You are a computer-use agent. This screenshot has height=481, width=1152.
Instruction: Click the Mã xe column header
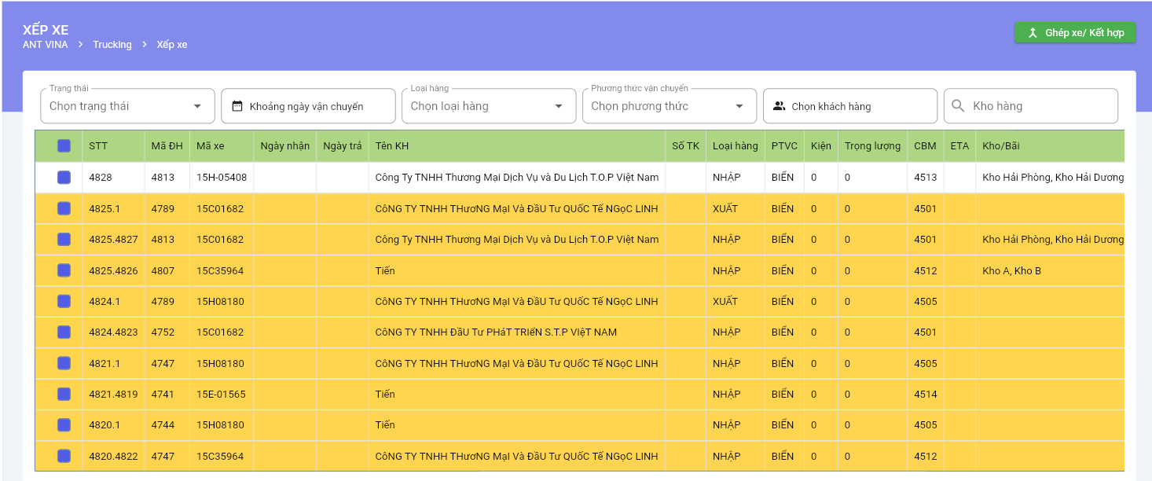pyautogui.click(x=211, y=146)
